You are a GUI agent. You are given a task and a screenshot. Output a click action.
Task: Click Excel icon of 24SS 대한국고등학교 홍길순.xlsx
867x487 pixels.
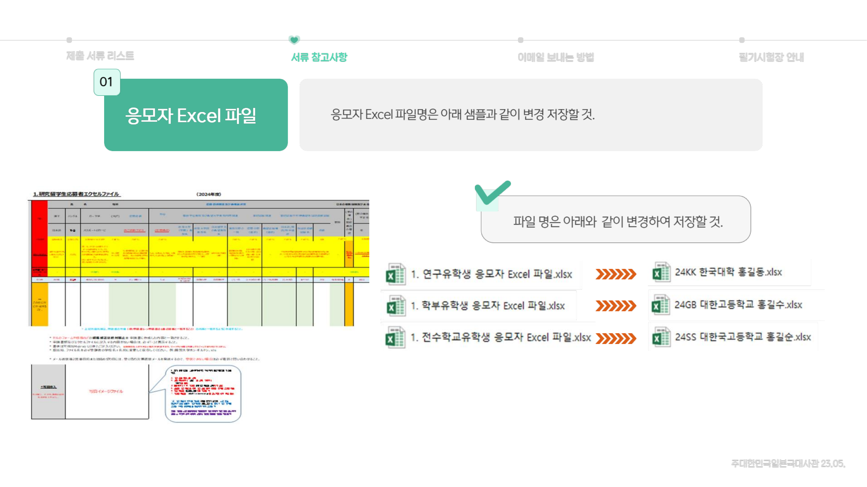pyautogui.click(x=661, y=337)
